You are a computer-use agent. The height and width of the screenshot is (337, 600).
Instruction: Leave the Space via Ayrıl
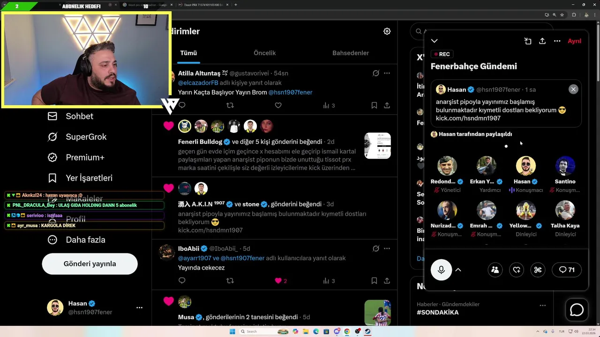coord(574,41)
